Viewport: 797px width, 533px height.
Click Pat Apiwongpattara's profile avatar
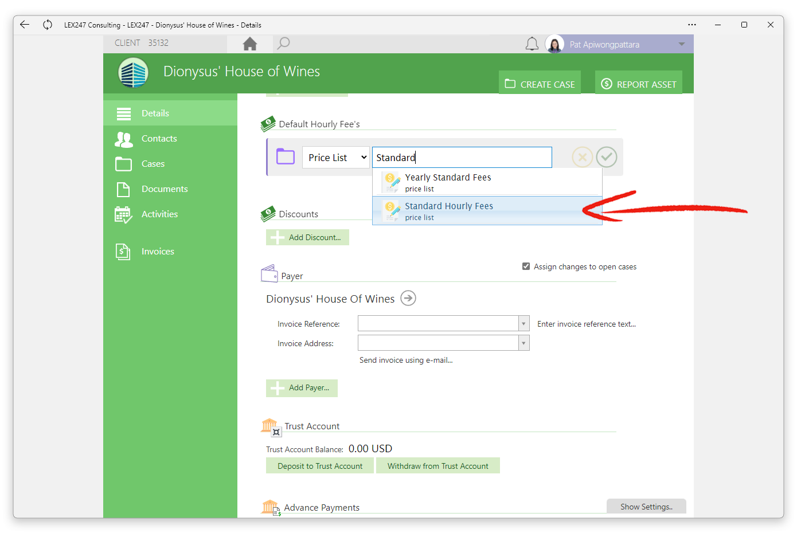click(x=554, y=44)
